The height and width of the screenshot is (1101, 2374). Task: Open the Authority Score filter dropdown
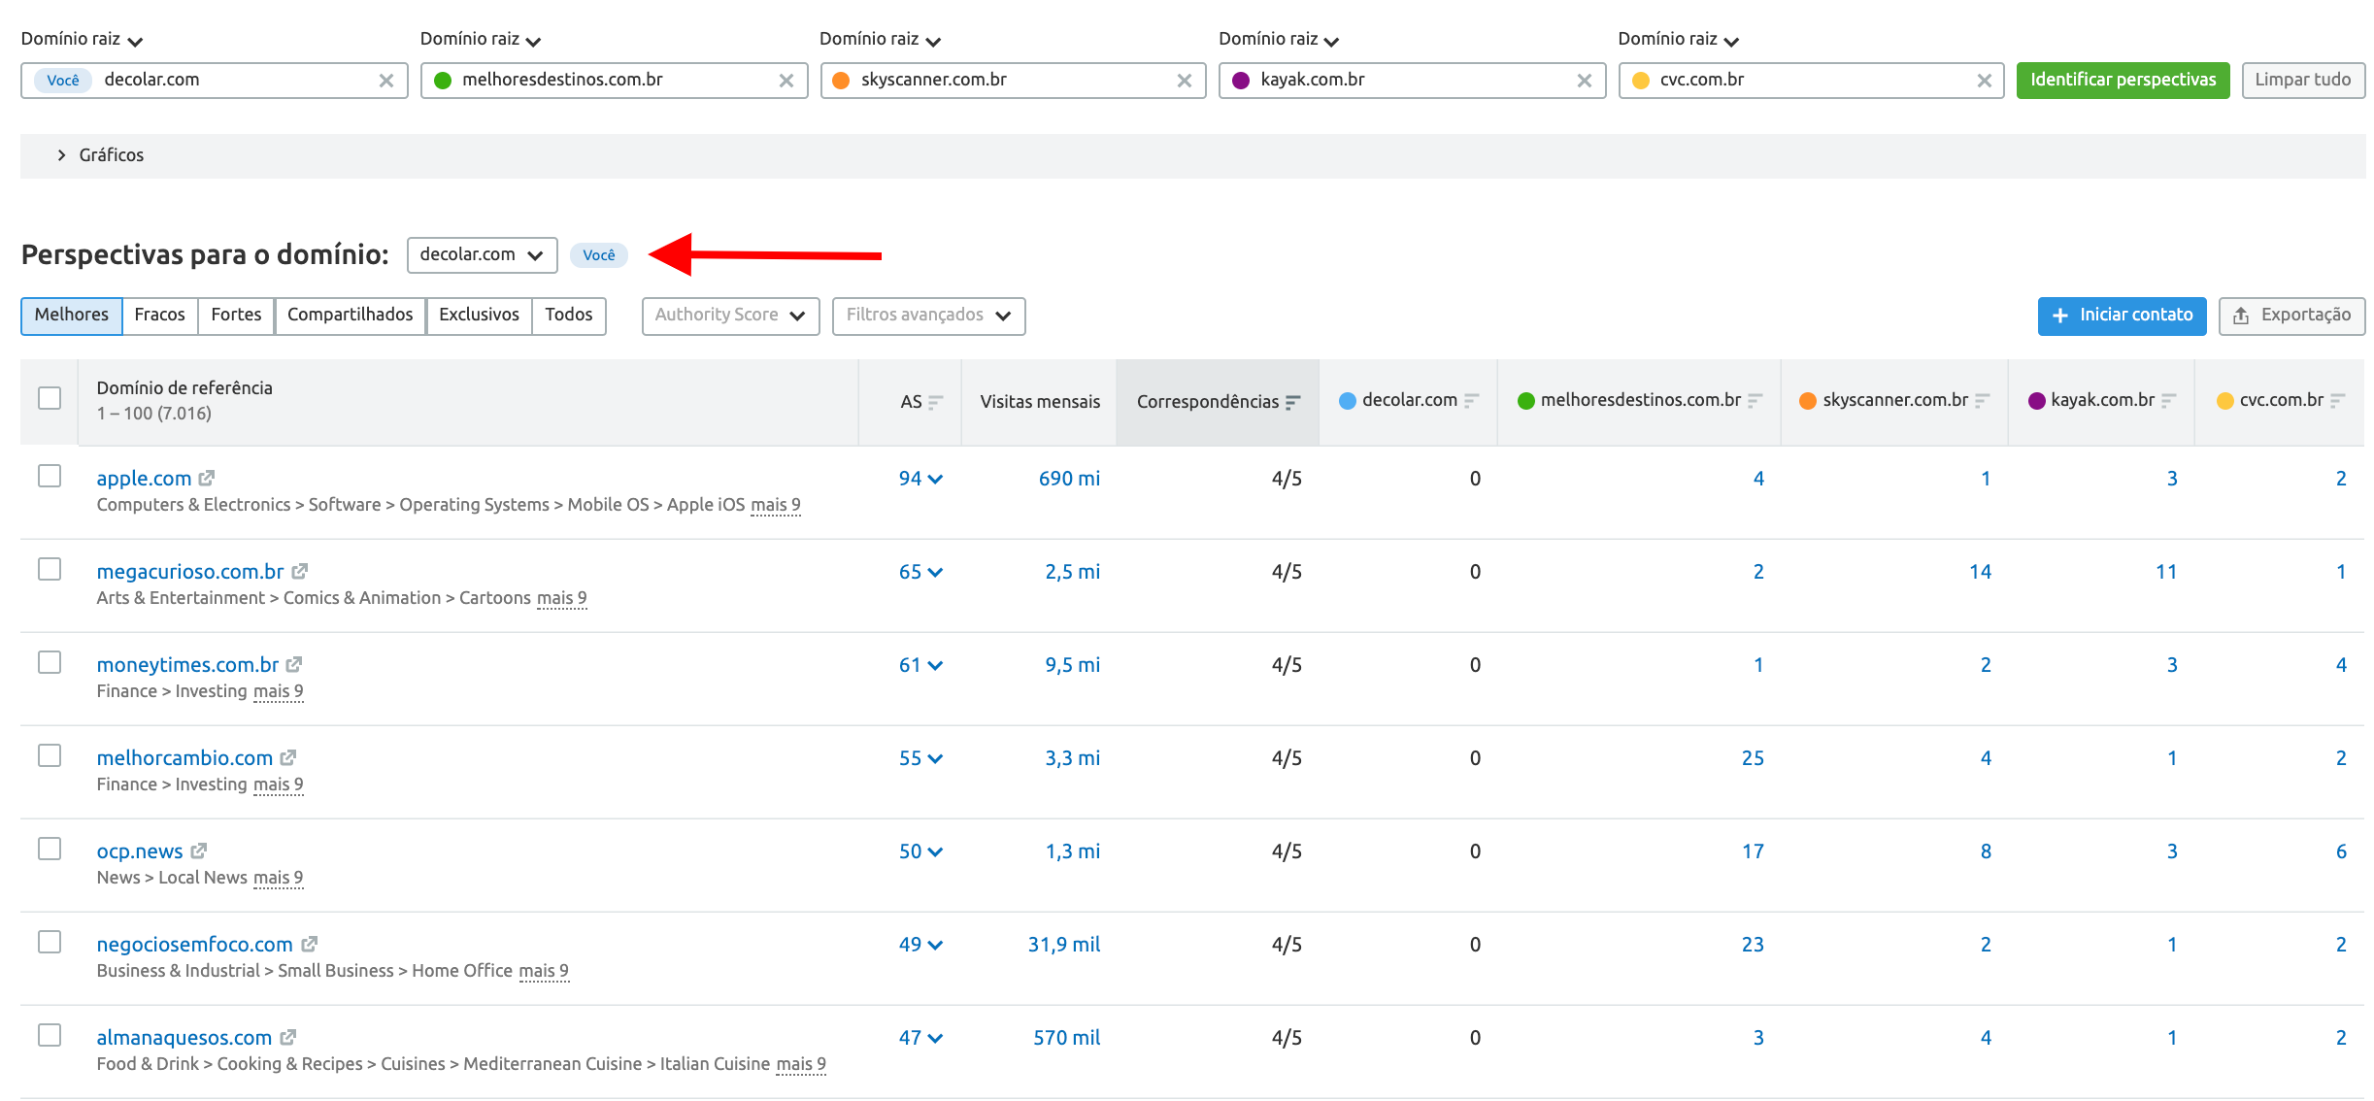730,316
